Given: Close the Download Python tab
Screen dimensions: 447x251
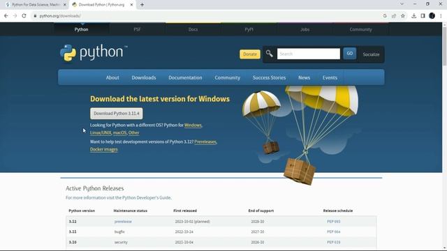Looking at the screenshot, I should click(131, 5).
